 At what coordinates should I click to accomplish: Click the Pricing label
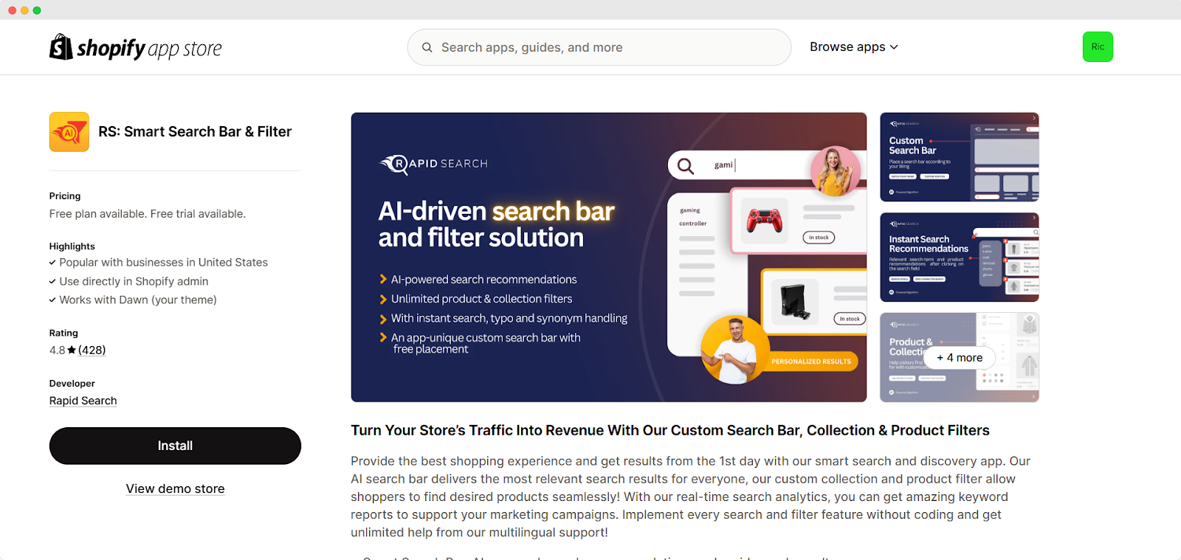tap(65, 196)
